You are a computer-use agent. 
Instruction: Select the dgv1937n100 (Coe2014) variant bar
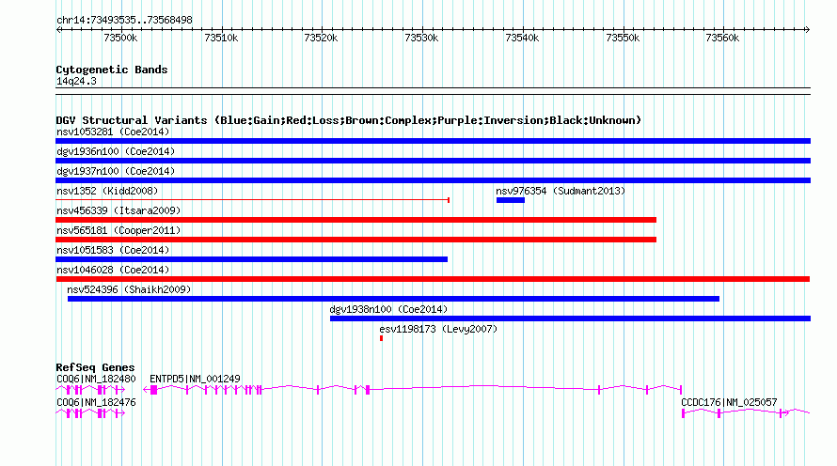(x=433, y=180)
